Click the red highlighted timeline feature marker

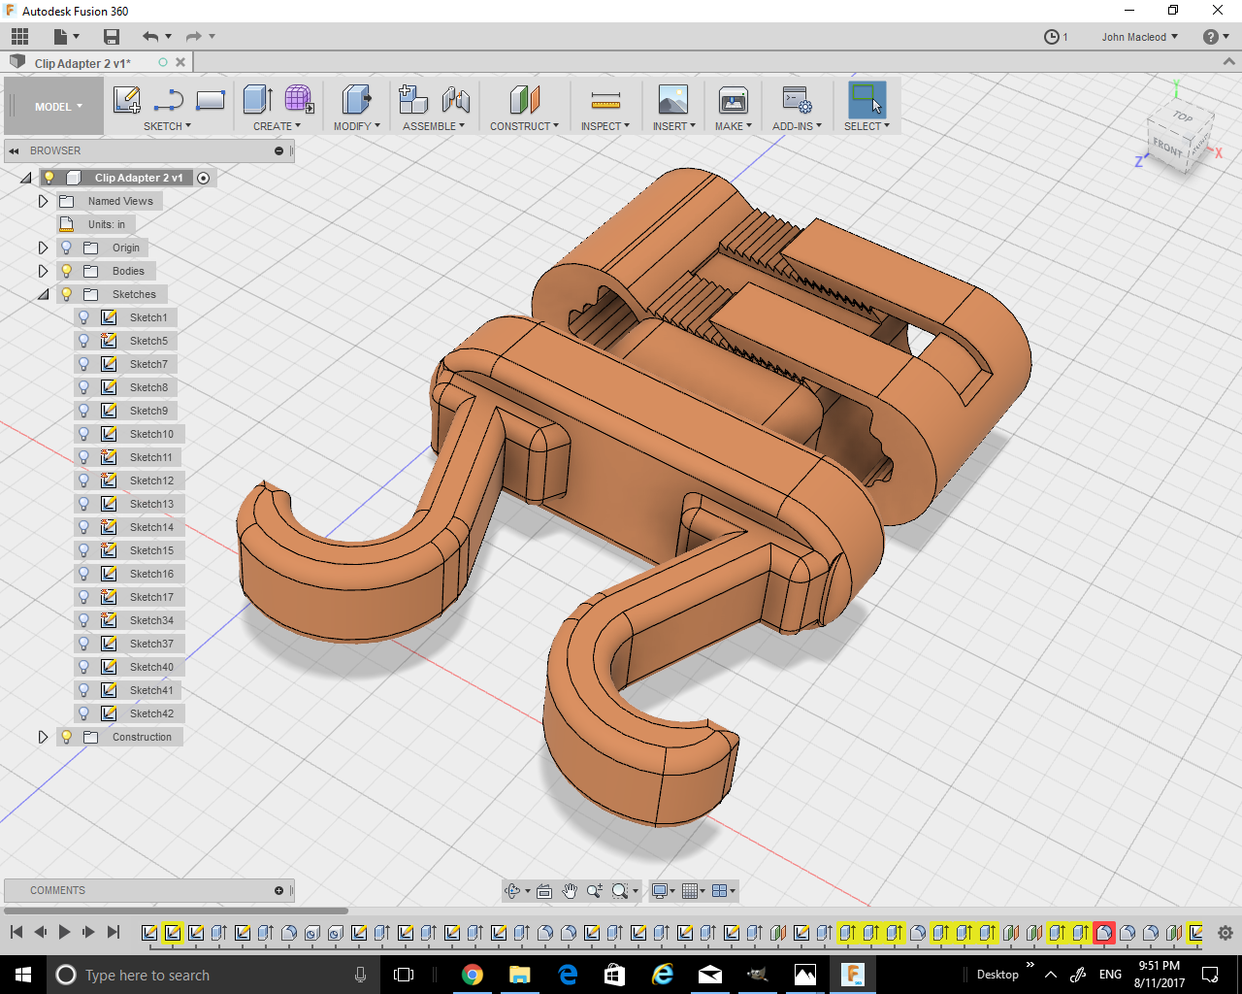(x=1103, y=933)
